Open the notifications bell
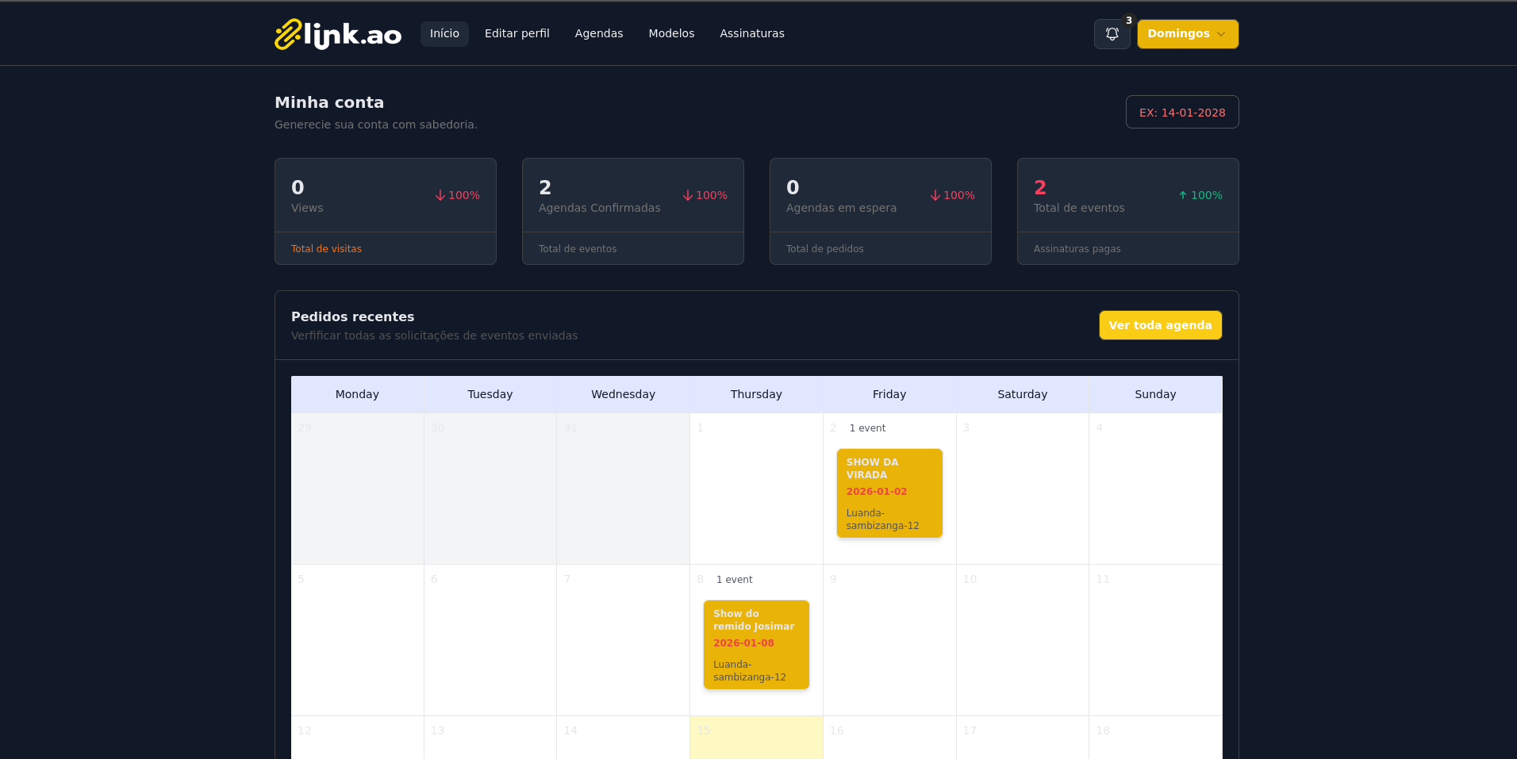The width and height of the screenshot is (1517, 759). tap(1112, 34)
